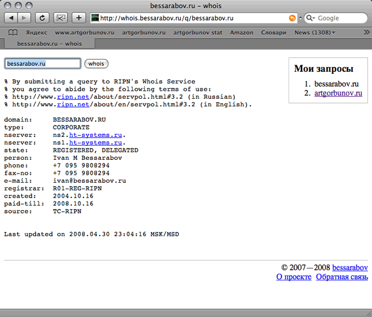Screen dimensions: 372x317
Task: Click the domain query text field
Action: (43, 64)
